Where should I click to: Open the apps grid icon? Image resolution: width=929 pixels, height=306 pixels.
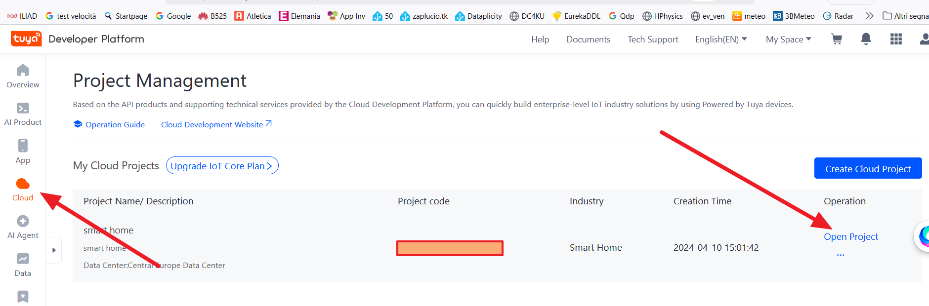pyautogui.click(x=896, y=39)
